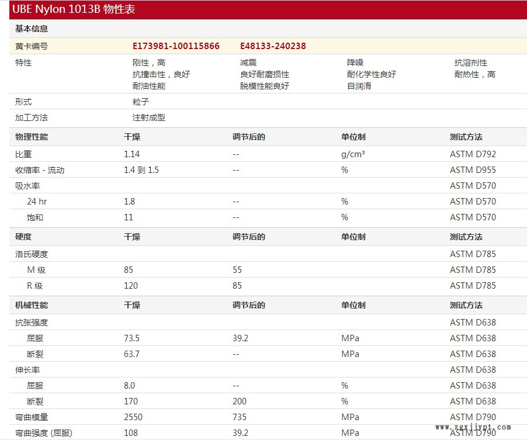Select the M 级 conditioned value 55
The width and height of the screenshot is (527, 440).
pos(237,270)
